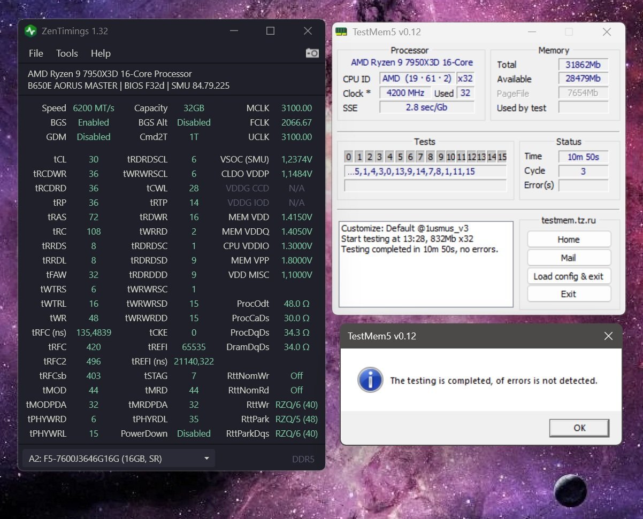643x519 pixels.
Task: Minimize the ZenTimings window
Action: click(x=233, y=31)
